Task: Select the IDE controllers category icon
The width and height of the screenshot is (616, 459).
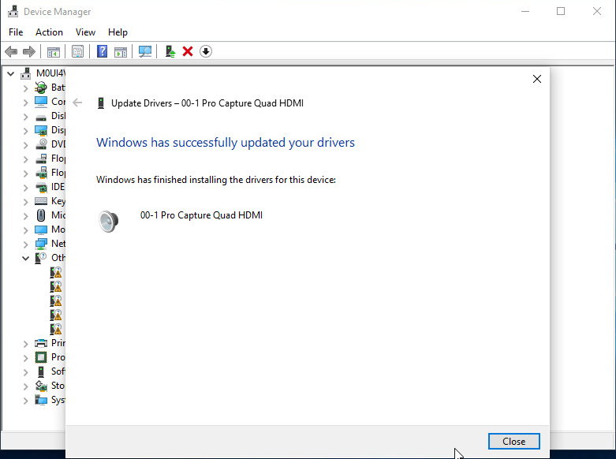Action: pyautogui.click(x=41, y=187)
